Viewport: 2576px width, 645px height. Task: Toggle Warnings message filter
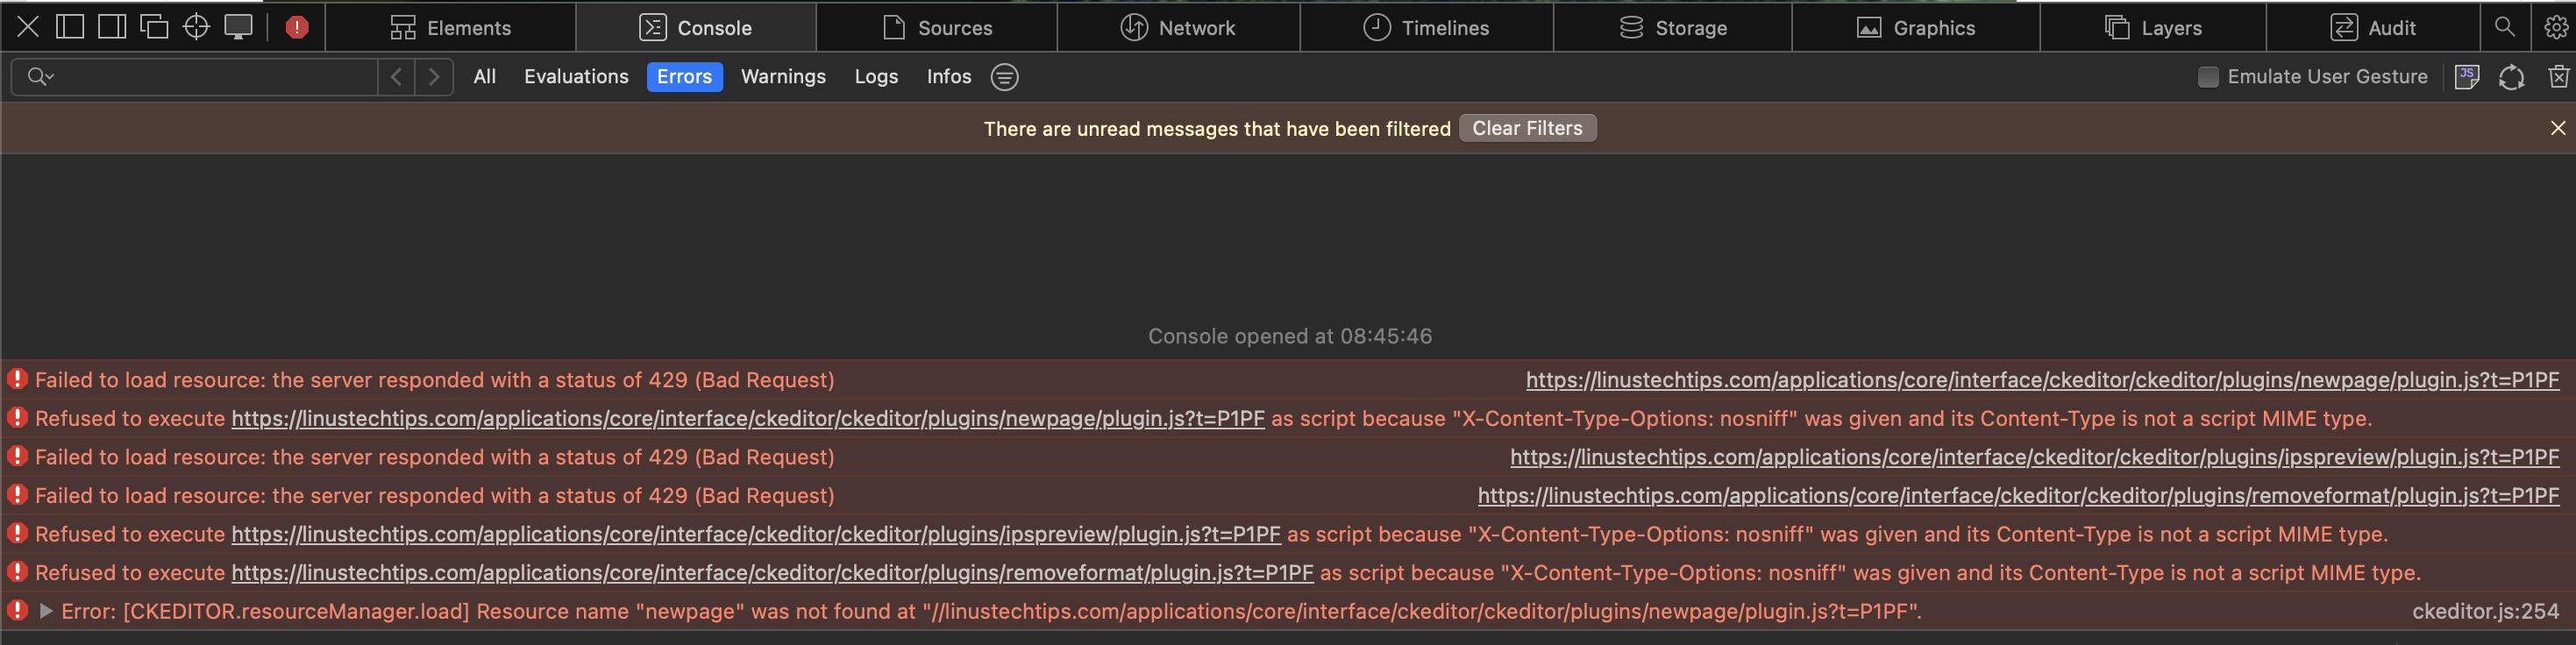tap(783, 77)
